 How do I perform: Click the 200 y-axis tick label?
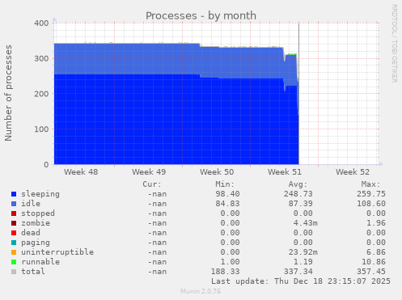point(41,94)
